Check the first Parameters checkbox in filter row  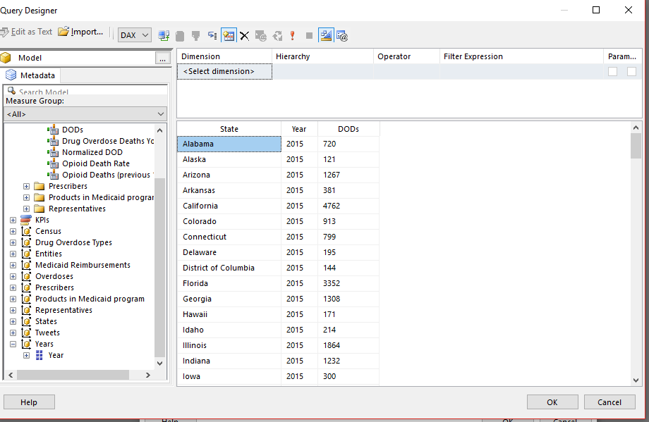612,72
